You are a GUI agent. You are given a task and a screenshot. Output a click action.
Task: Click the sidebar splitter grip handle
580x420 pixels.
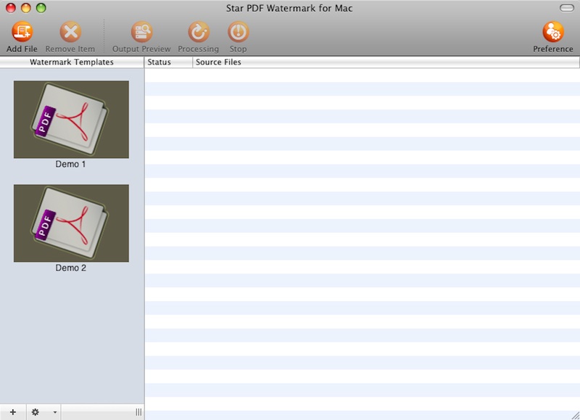point(138,412)
